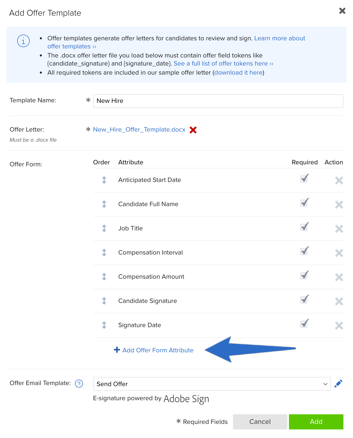Open the New_Hire_Offer_Template.docx file link

[x=139, y=130]
